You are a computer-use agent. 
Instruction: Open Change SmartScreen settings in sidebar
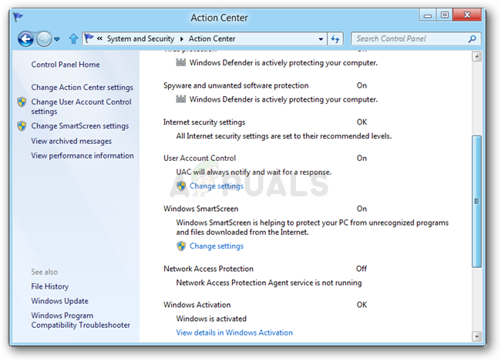(80, 126)
